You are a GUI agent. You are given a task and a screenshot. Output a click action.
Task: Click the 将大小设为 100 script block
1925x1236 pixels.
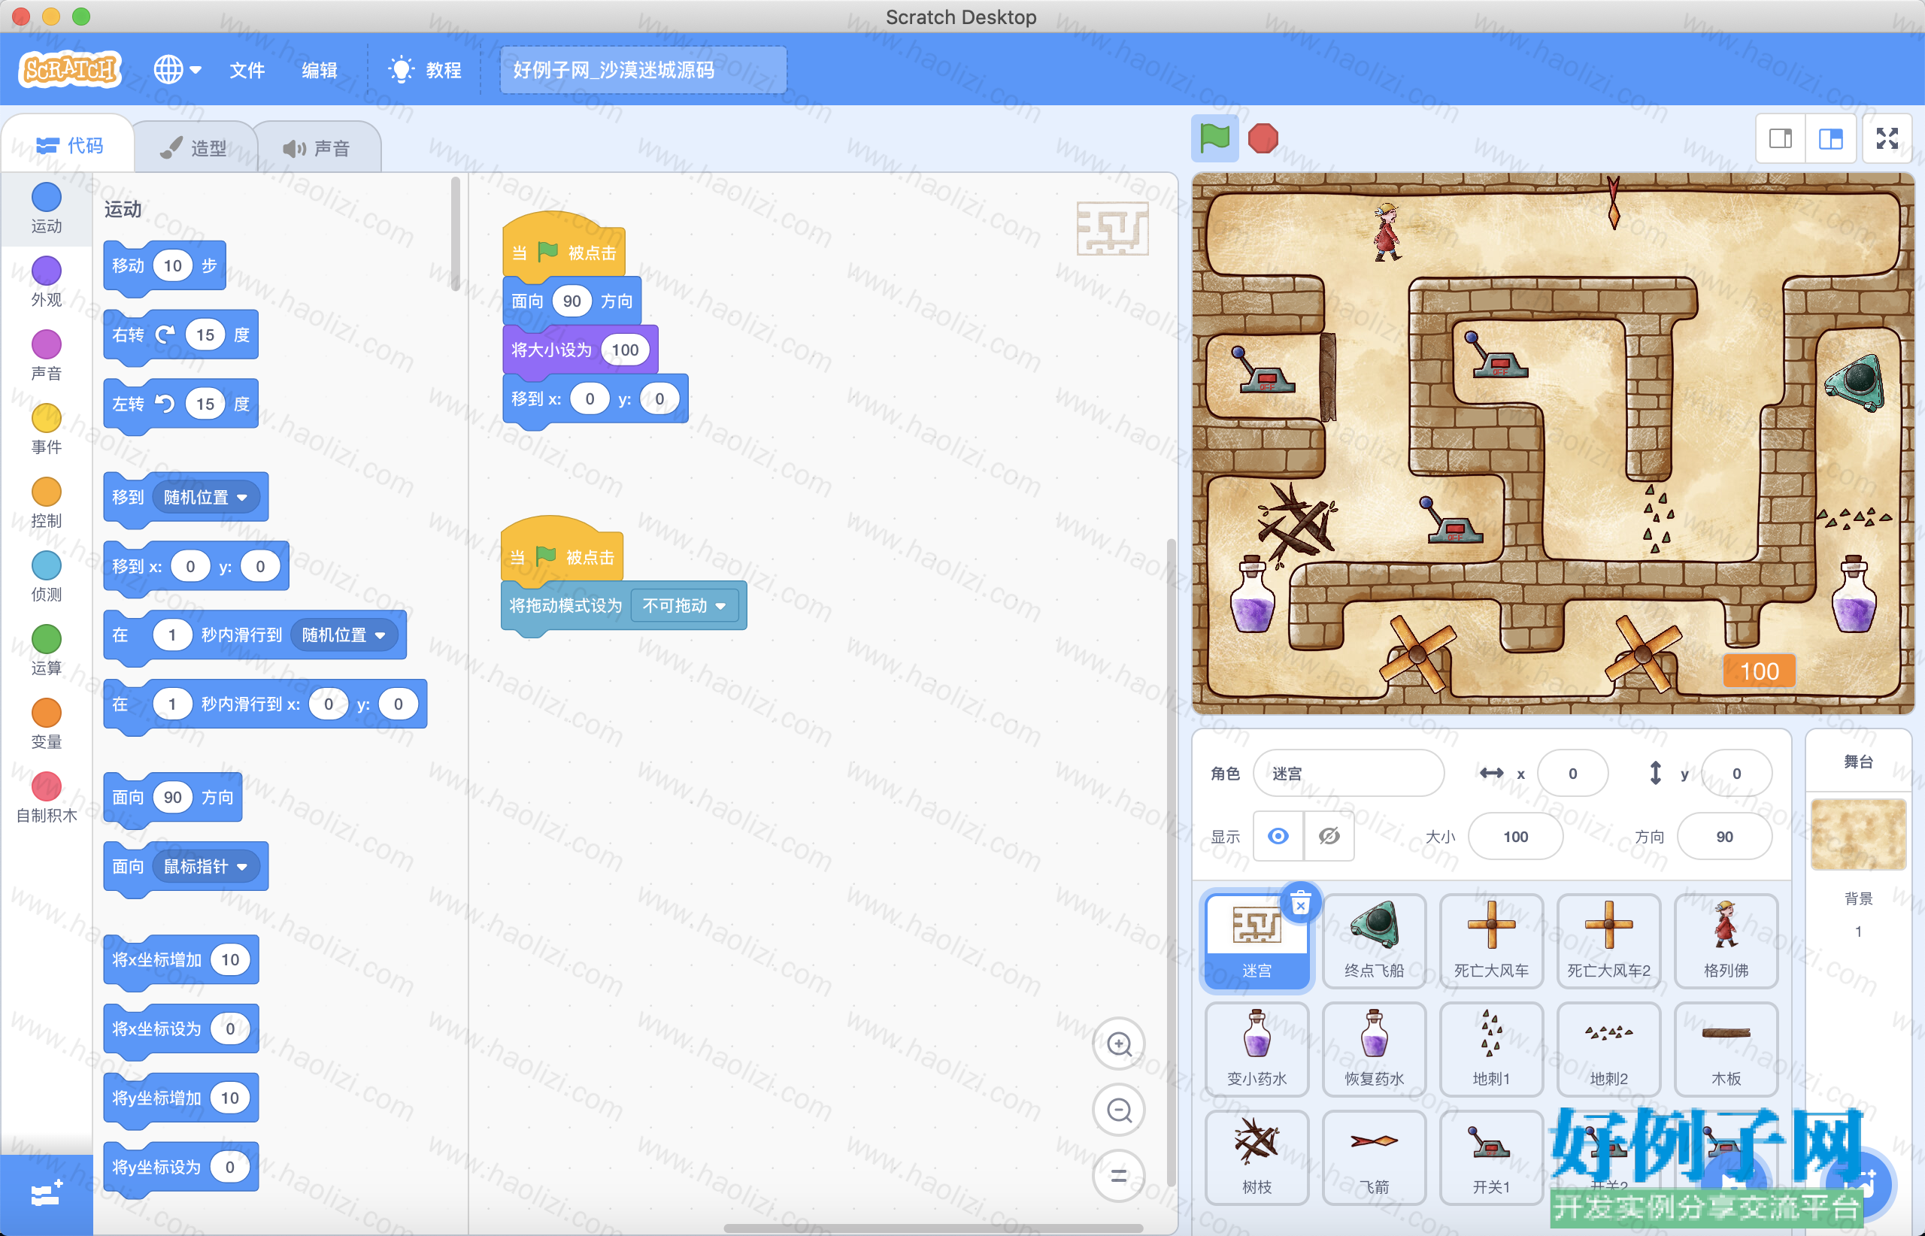tap(581, 349)
